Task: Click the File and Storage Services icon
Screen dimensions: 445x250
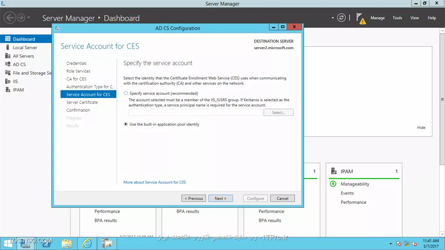Action: pos(8,73)
